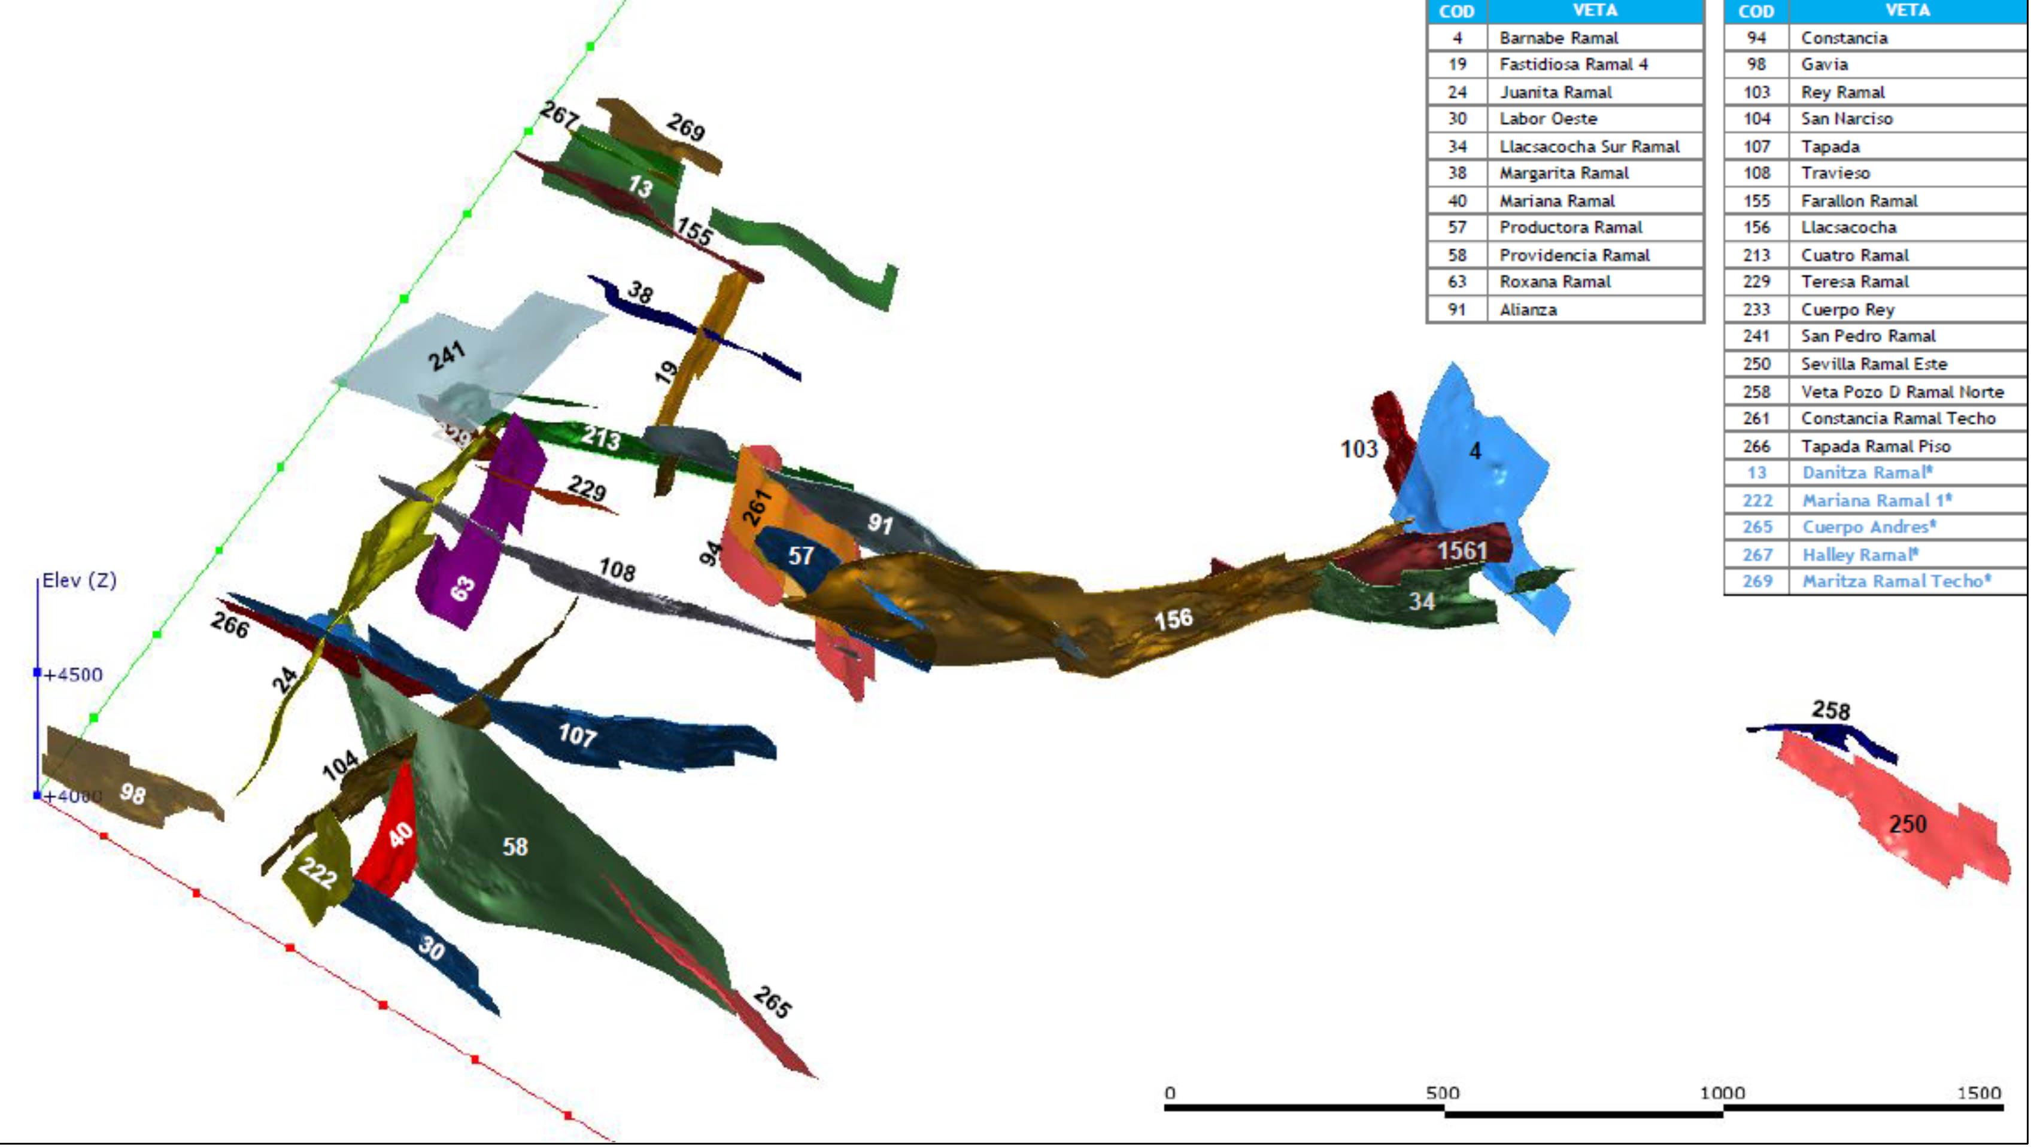Select the 'Labor Oeste' table entry
The width and height of the screenshot is (2031, 1147).
[1595, 119]
